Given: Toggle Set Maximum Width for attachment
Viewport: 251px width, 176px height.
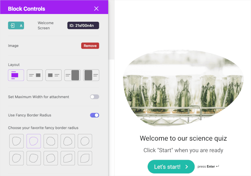Looking at the screenshot, I should coord(94,97).
